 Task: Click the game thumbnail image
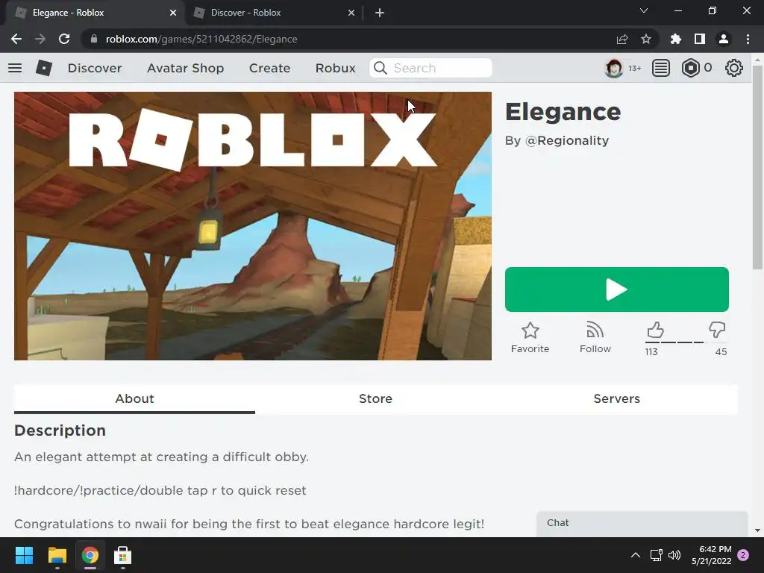tap(253, 226)
